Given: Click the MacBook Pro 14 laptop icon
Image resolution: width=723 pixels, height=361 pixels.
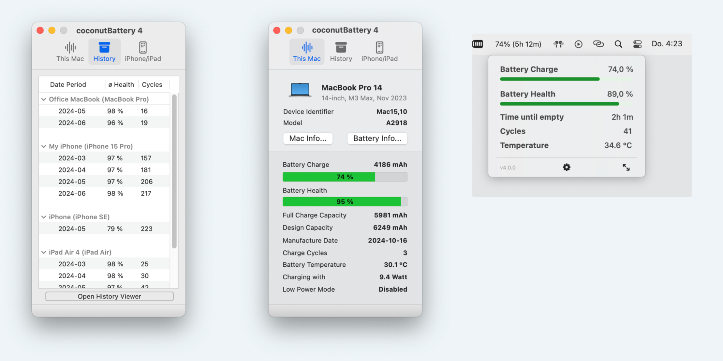Looking at the screenshot, I should click(x=300, y=90).
